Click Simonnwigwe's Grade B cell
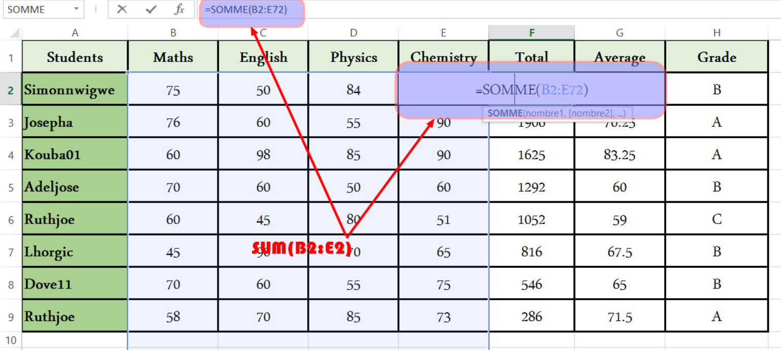The image size is (781, 350). (x=716, y=89)
